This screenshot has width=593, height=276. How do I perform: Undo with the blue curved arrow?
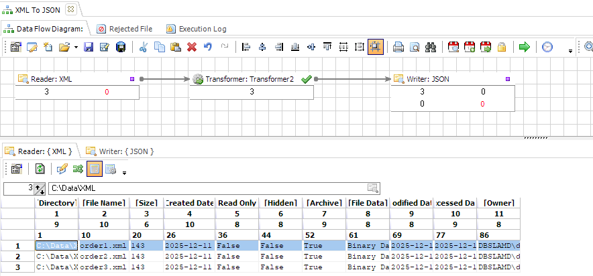208,47
